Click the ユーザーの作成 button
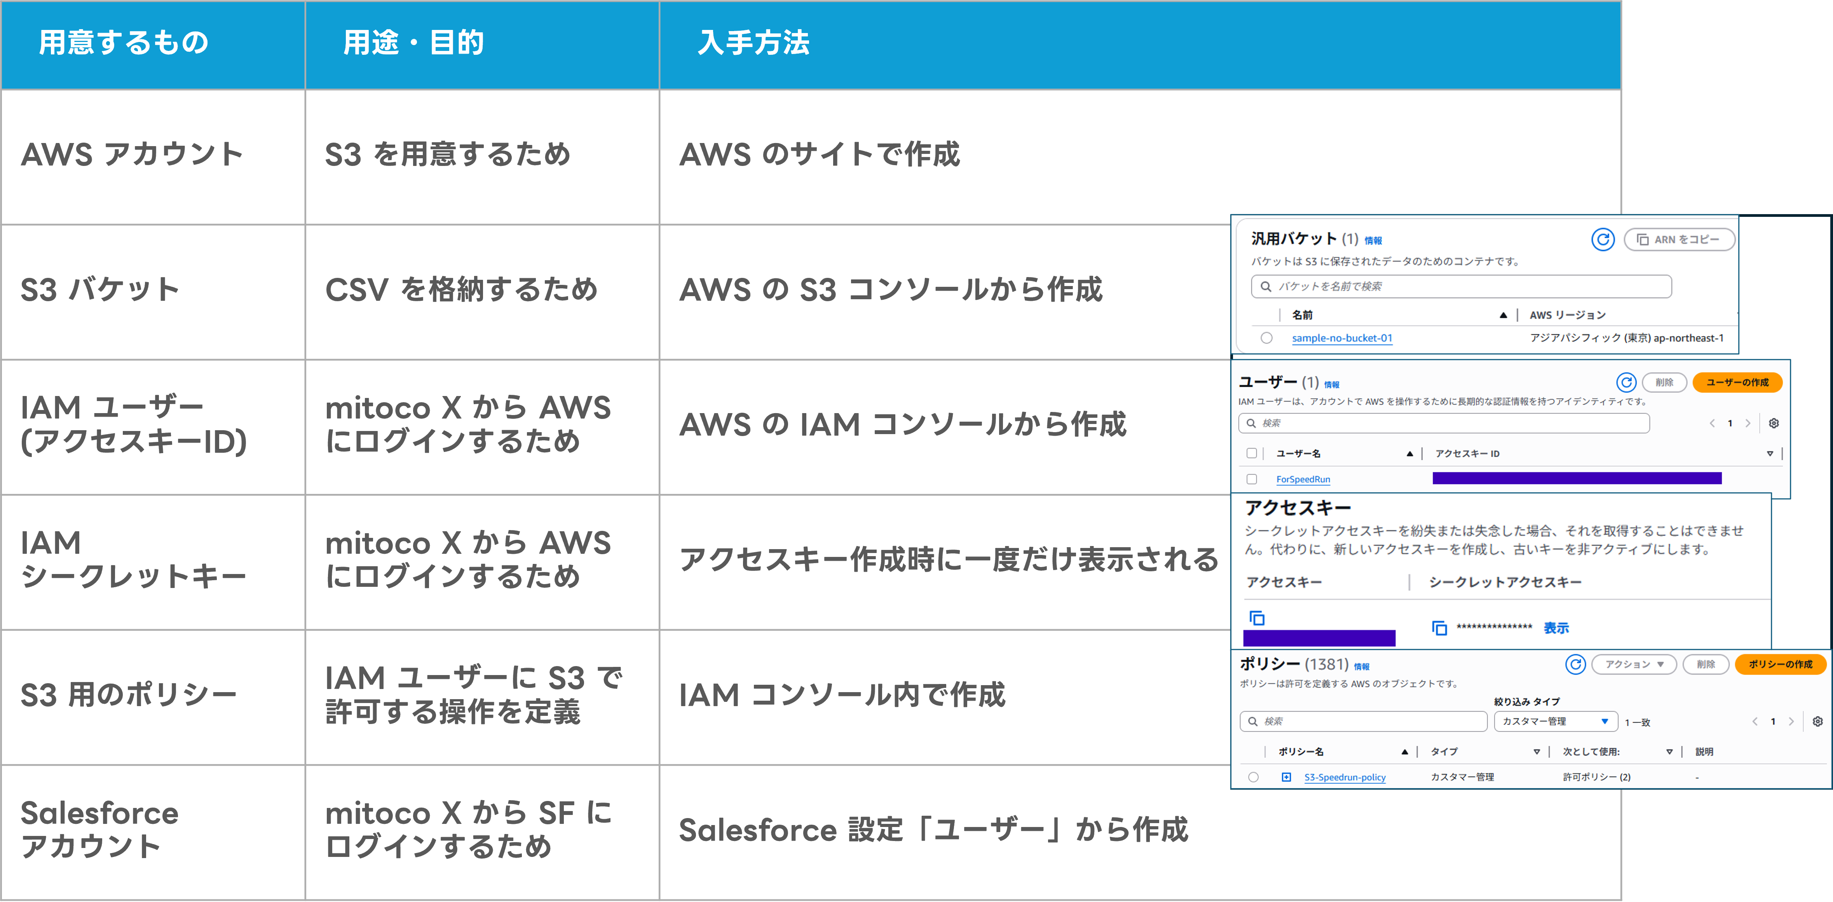This screenshot has height=902, width=1833. pyautogui.click(x=1737, y=383)
